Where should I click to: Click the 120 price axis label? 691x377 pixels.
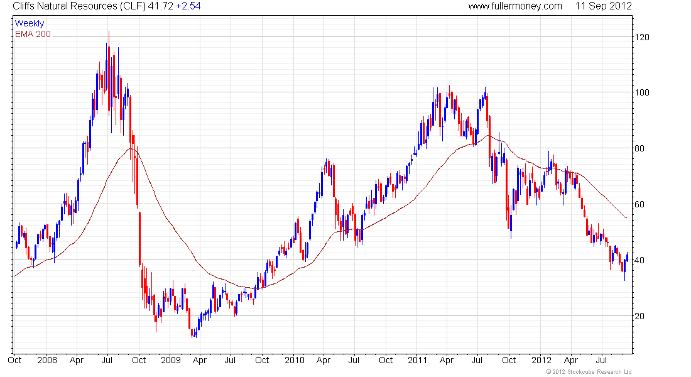pyautogui.click(x=642, y=37)
